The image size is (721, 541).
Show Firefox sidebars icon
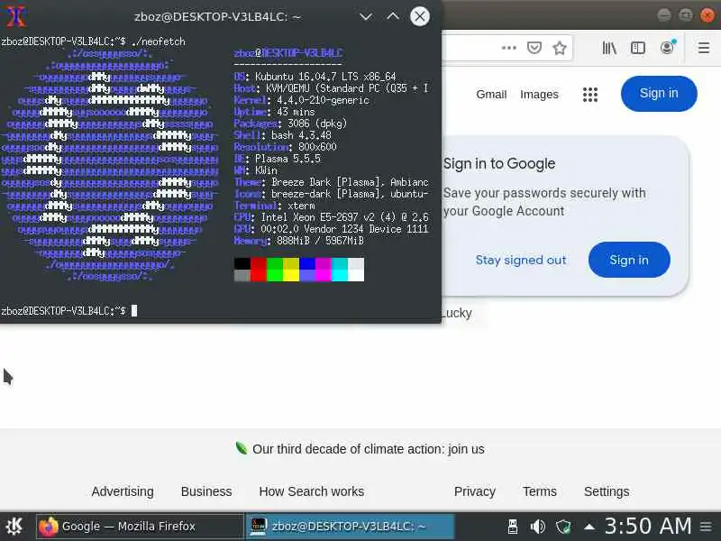coord(638,48)
